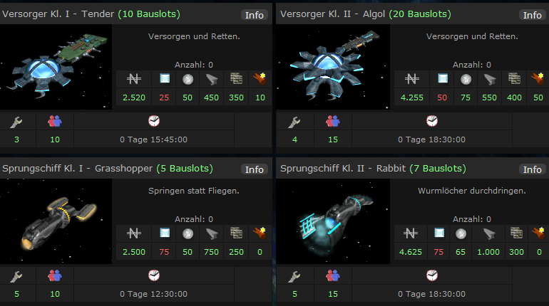This screenshot has height=306, width=549.
Task: Click the meteor icon in Algol panel
Action: coord(538,79)
